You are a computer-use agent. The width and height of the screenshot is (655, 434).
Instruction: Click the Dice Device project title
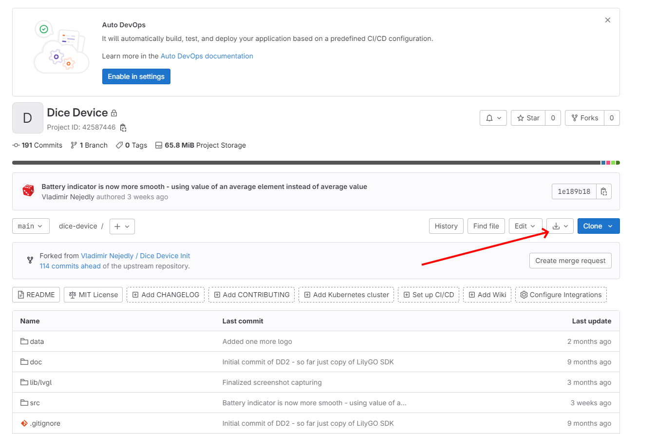(x=77, y=113)
